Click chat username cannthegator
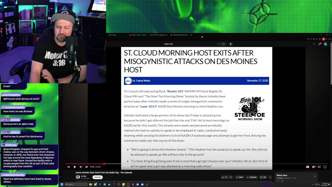This screenshot has height=187, width=332. point(11,95)
